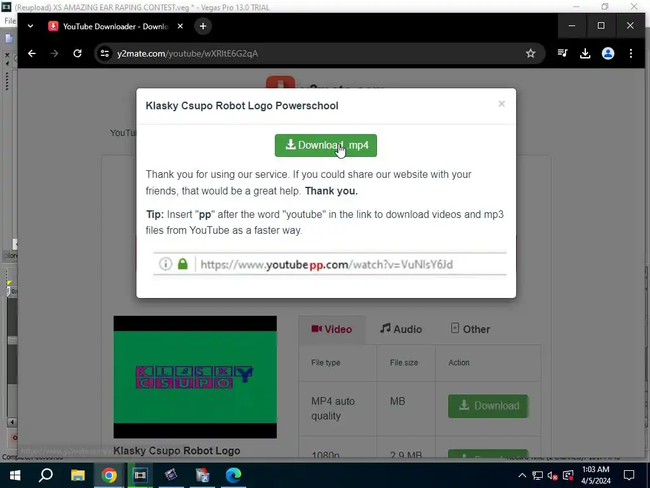Click the Klasky Csupo Robot Logo Powerschool title
650x488 pixels.
pyautogui.click(x=242, y=106)
